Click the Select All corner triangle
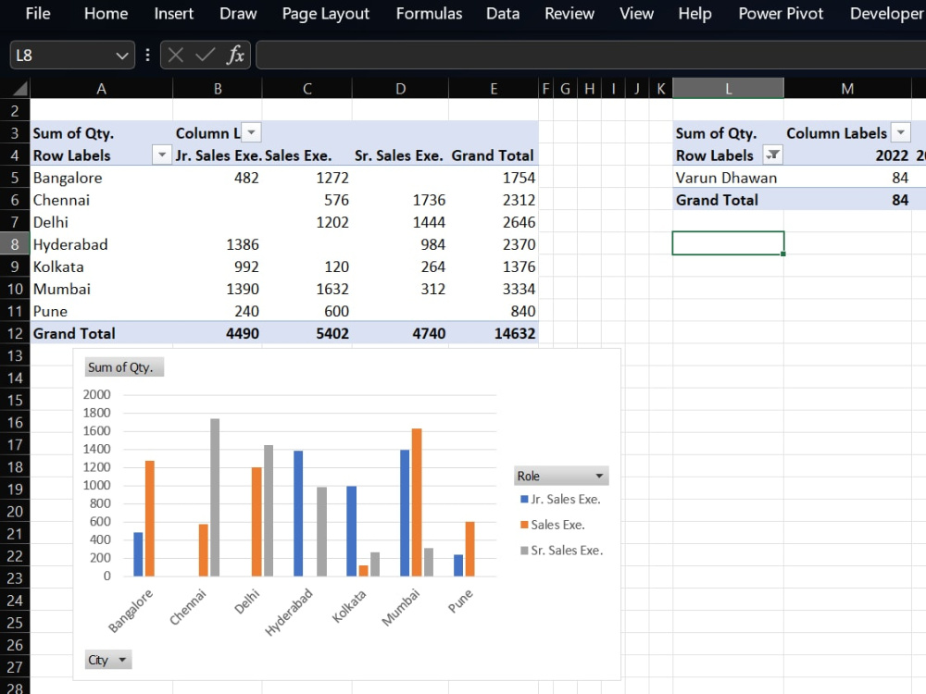 pyautogui.click(x=20, y=89)
